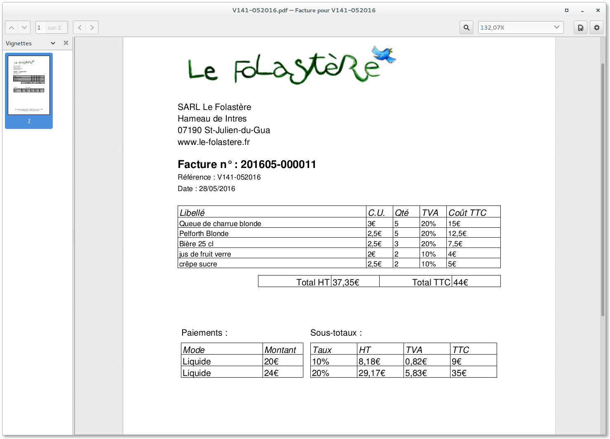Close the PDF viewer window

click(x=598, y=10)
